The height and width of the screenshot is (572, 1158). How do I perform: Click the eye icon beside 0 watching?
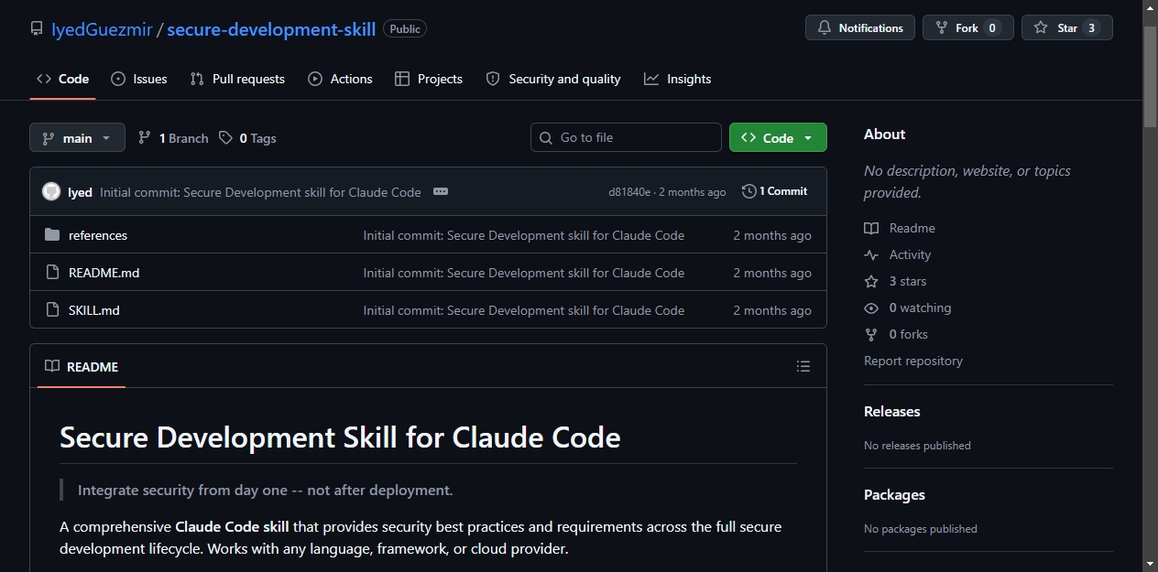[871, 308]
